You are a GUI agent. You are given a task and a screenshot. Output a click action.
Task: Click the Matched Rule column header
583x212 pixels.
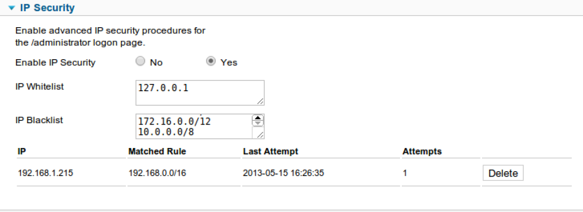[x=157, y=151]
